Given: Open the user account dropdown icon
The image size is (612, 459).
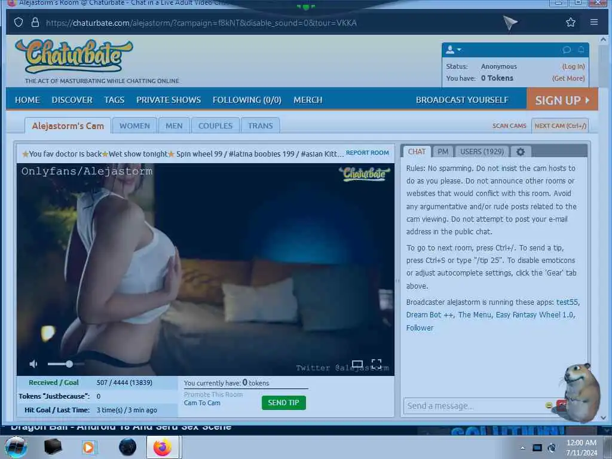Looking at the screenshot, I should [453, 50].
